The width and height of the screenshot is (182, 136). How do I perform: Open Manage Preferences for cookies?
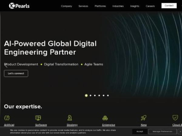tap(162, 131)
